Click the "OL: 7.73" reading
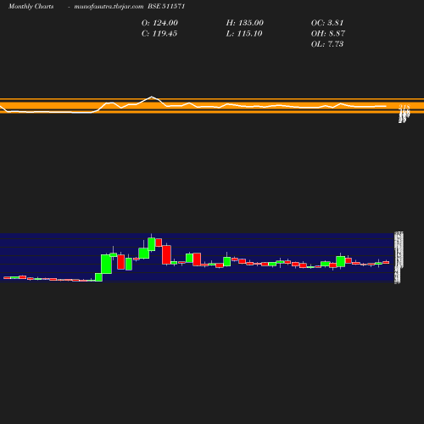 (x=327, y=44)
